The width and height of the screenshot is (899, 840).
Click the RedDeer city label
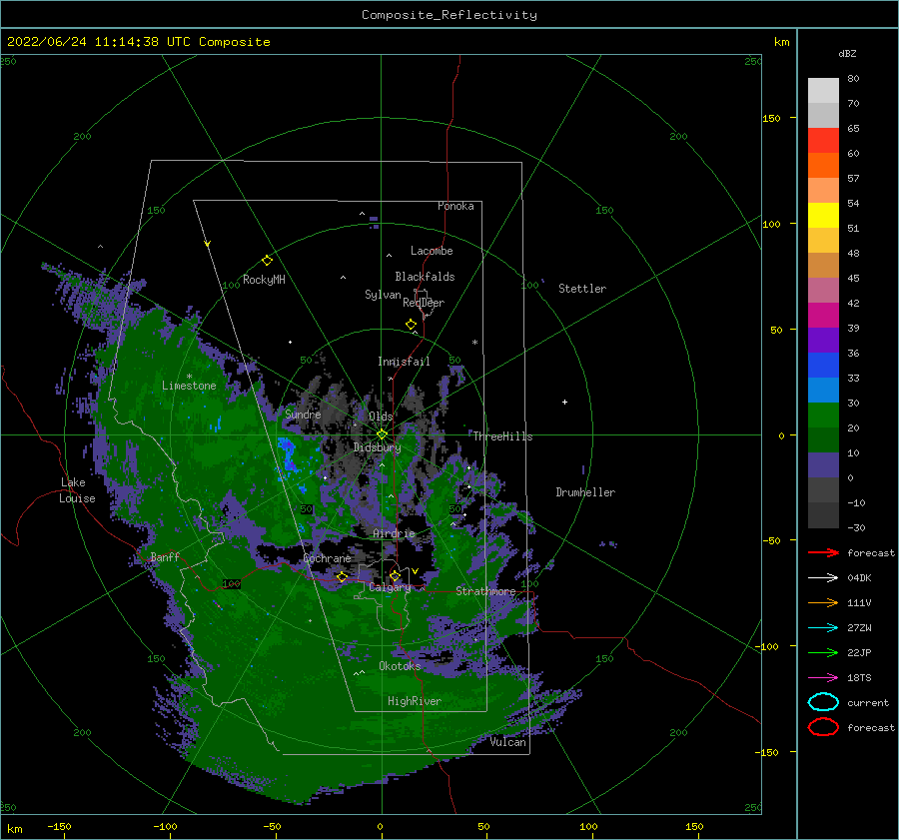[x=424, y=303]
